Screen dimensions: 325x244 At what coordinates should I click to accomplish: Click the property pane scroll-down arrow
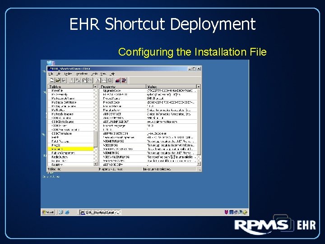198,164
